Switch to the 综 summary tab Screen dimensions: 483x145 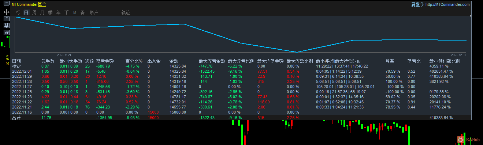click(x=18, y=12)
